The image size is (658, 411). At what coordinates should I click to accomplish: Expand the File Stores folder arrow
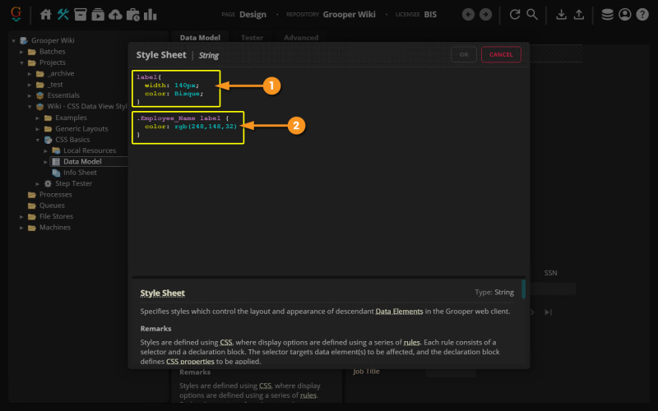click(21, 216)
